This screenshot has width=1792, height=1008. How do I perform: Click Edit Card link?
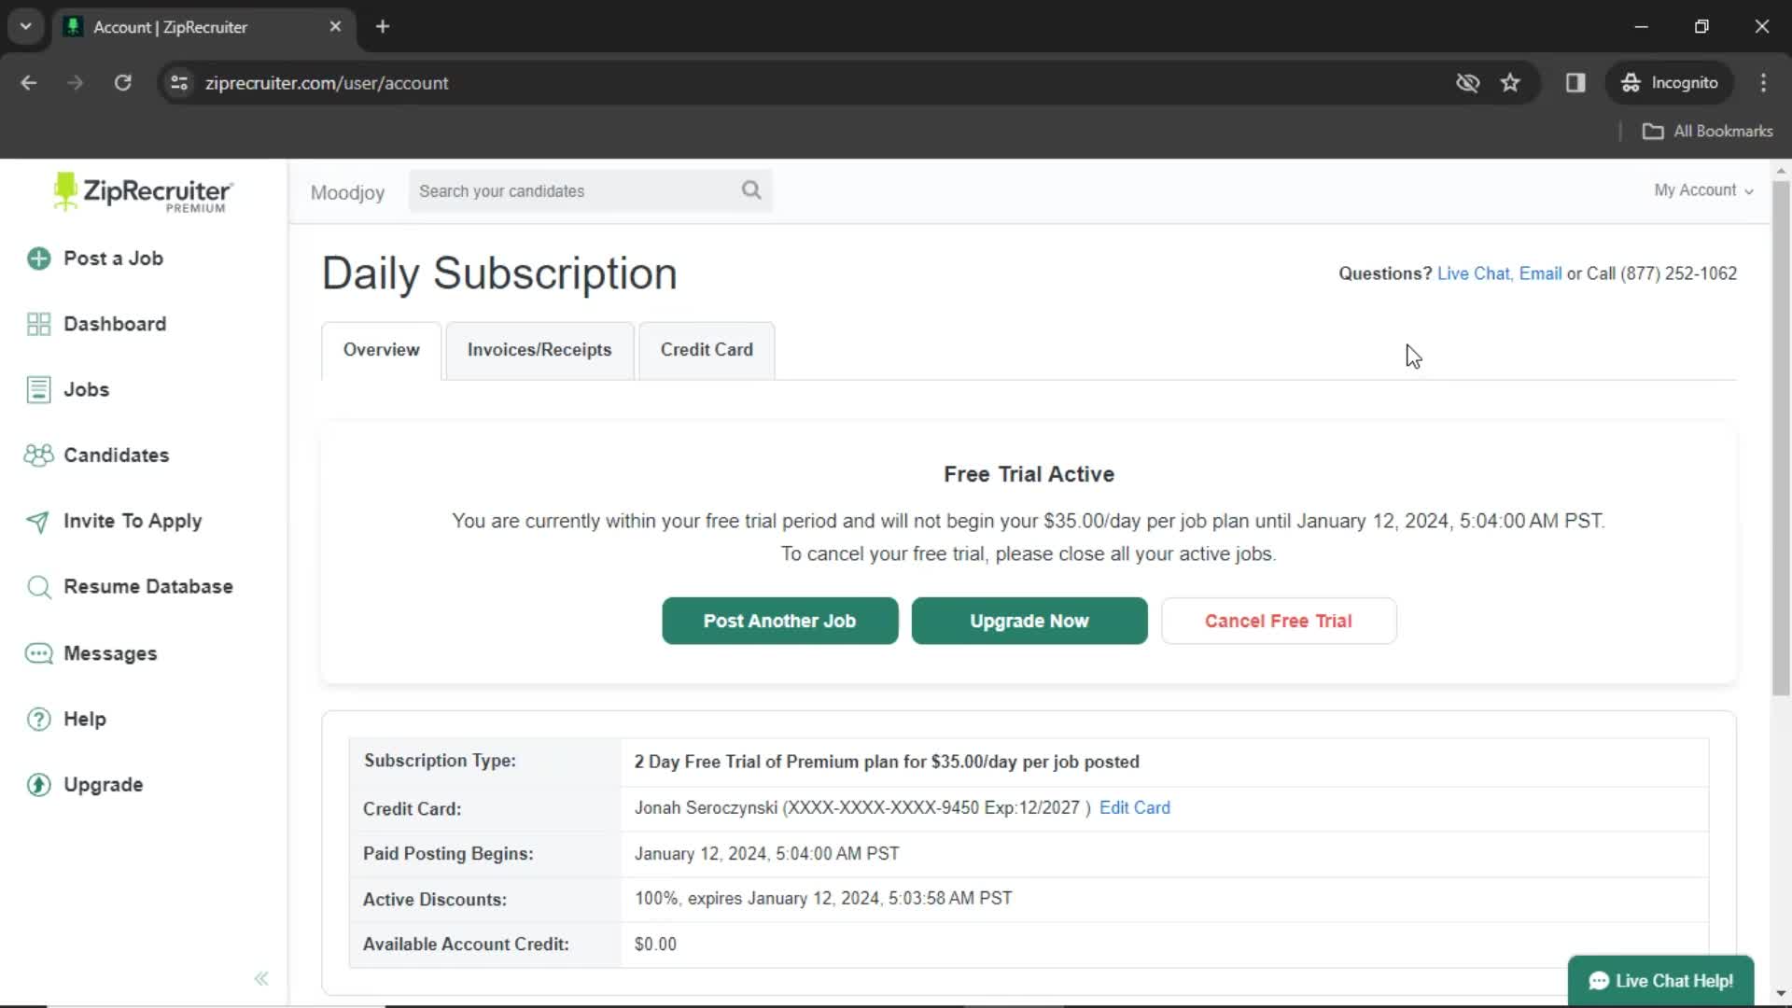(1135, 807)
